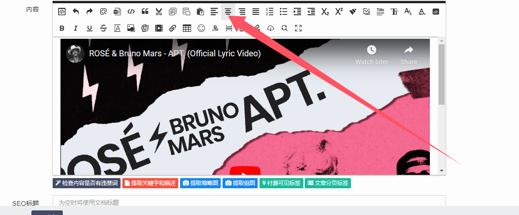
Task: Click the 付费可见标签 button
Action: point(281,183)
